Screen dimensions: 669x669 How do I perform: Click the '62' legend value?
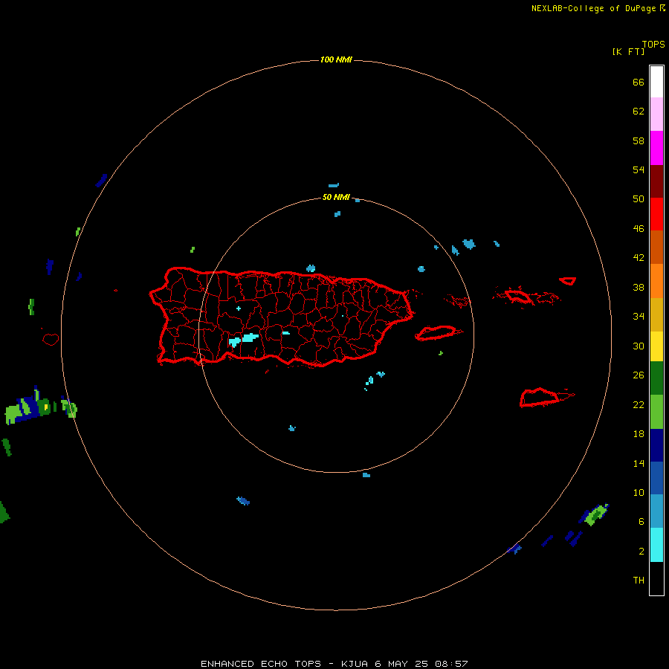639,111
